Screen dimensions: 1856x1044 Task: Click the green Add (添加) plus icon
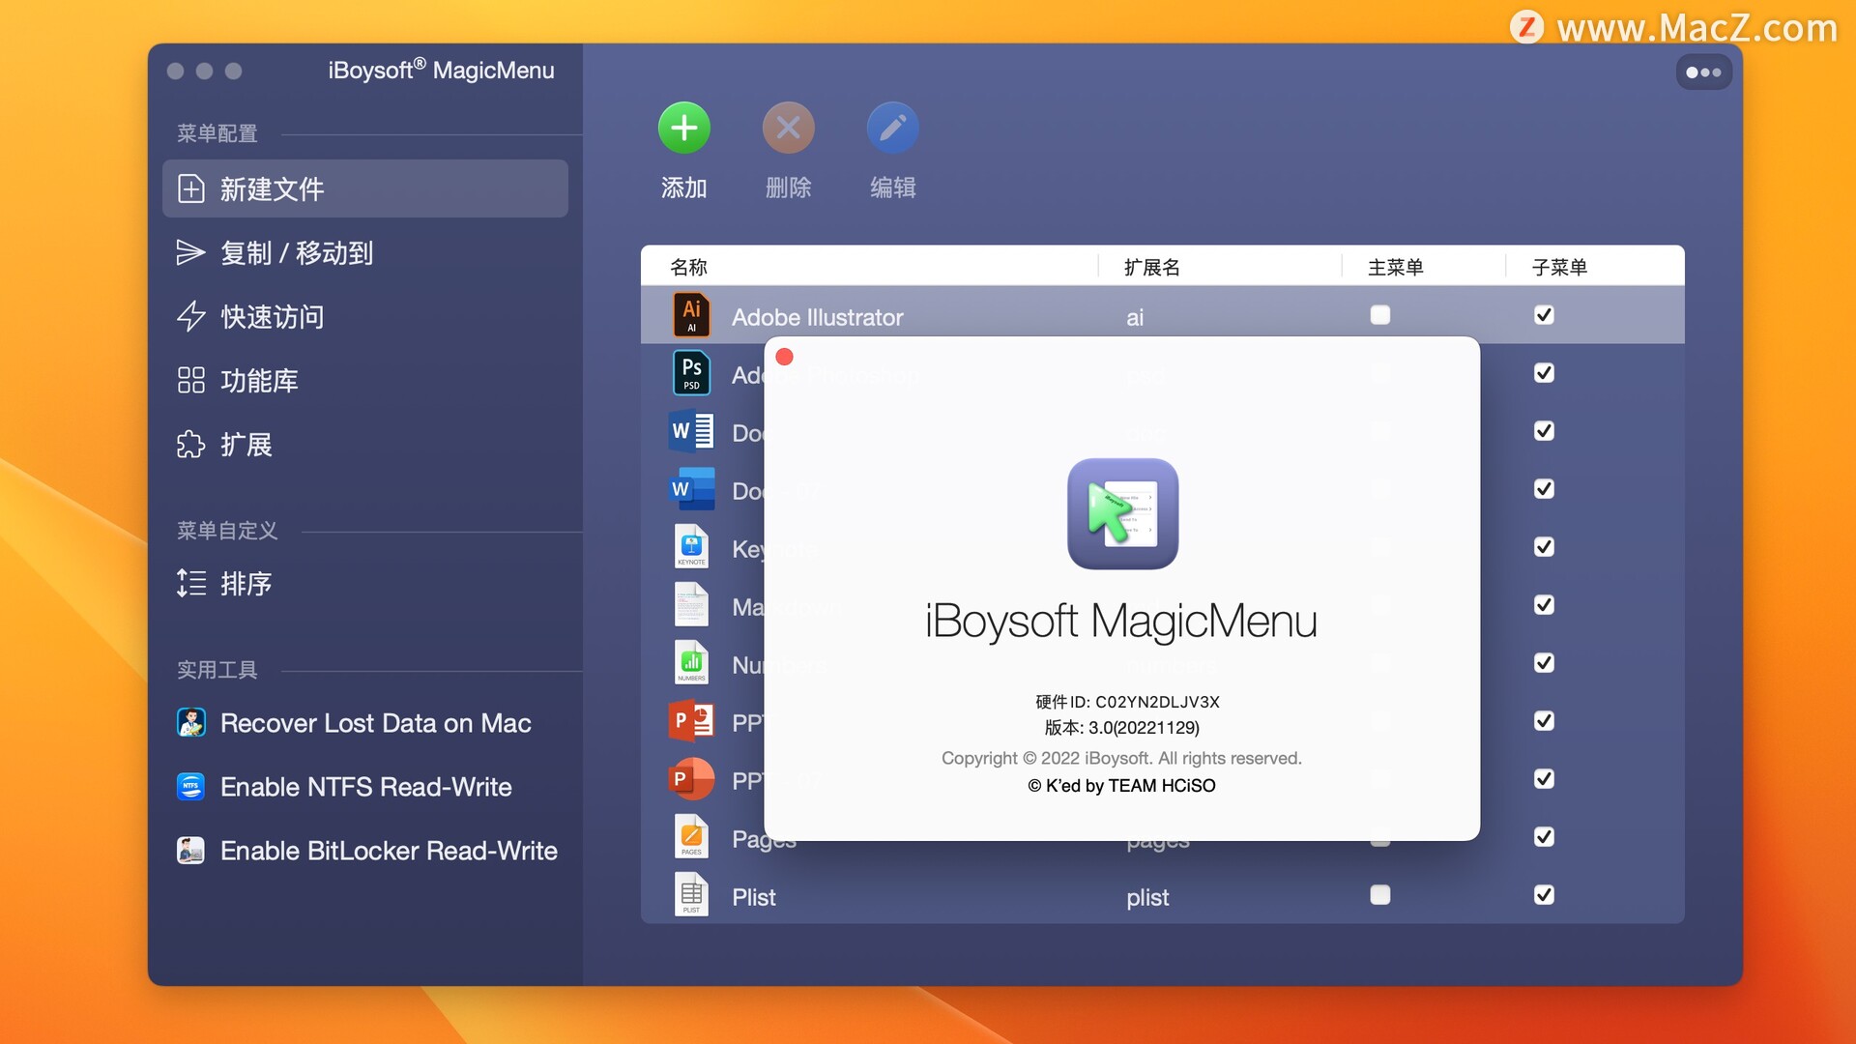pyautogui.click(x=683, y=129)
